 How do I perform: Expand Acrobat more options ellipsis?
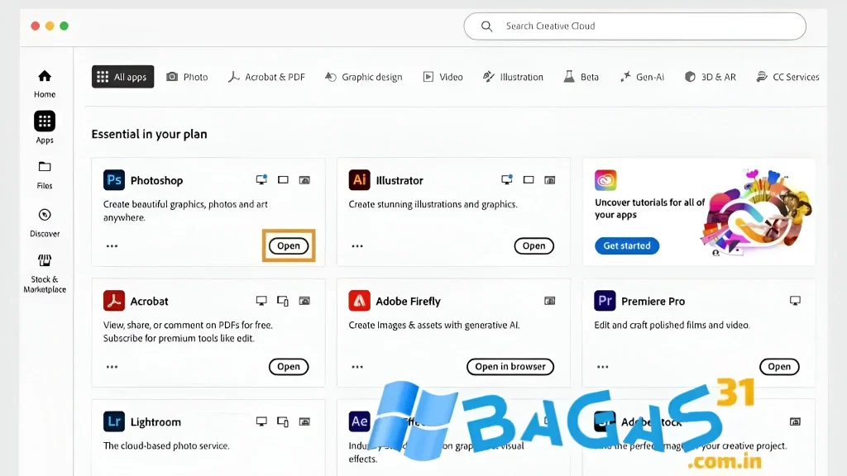pos(112,367)
